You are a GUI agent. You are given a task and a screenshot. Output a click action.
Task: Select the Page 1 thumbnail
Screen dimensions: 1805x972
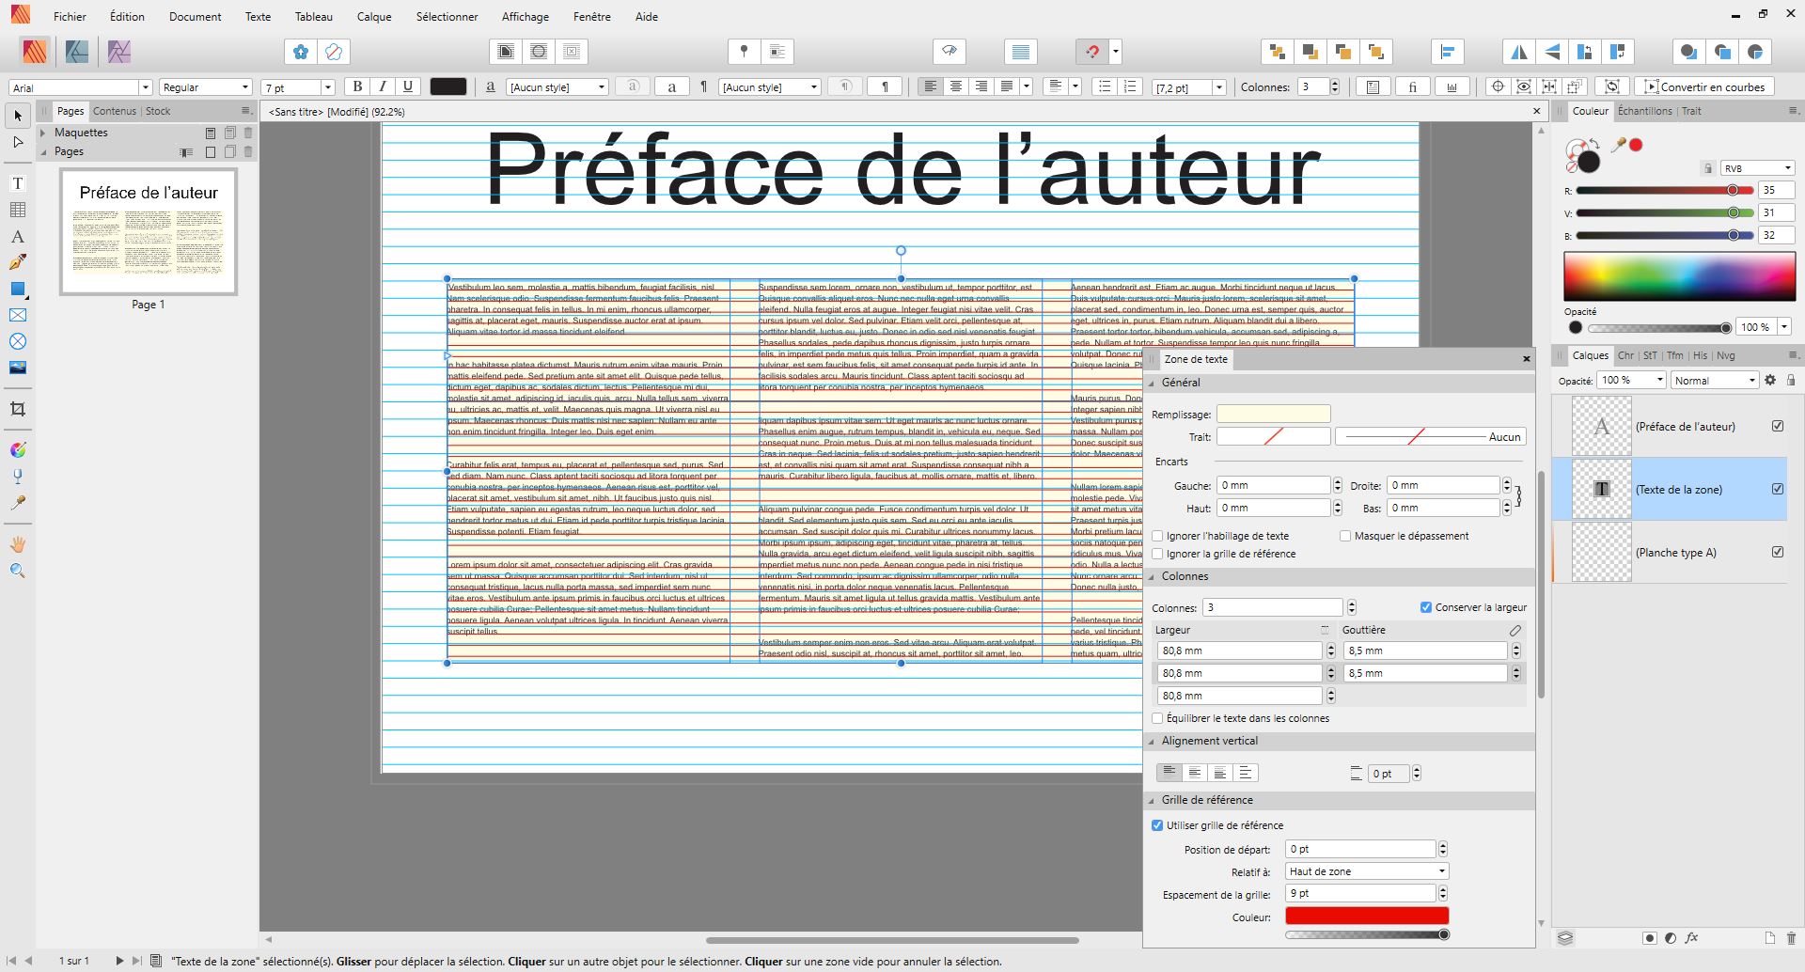149,231
